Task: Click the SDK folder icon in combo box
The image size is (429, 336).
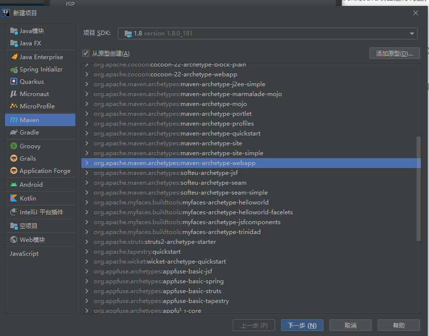Action: (128, 34)
